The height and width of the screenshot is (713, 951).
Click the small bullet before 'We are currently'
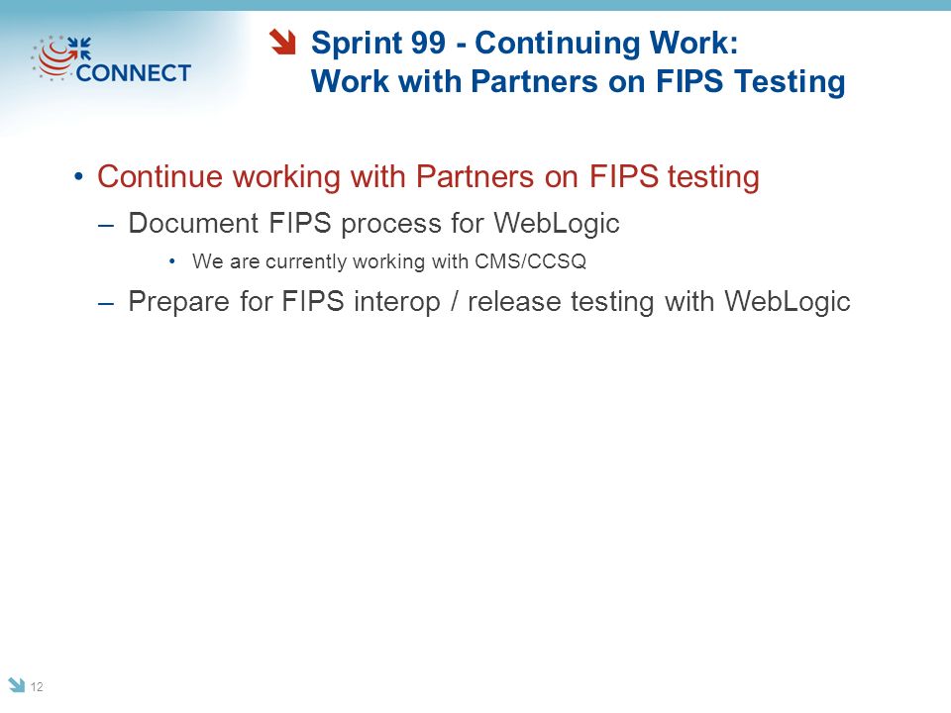[x=172, y=261]
